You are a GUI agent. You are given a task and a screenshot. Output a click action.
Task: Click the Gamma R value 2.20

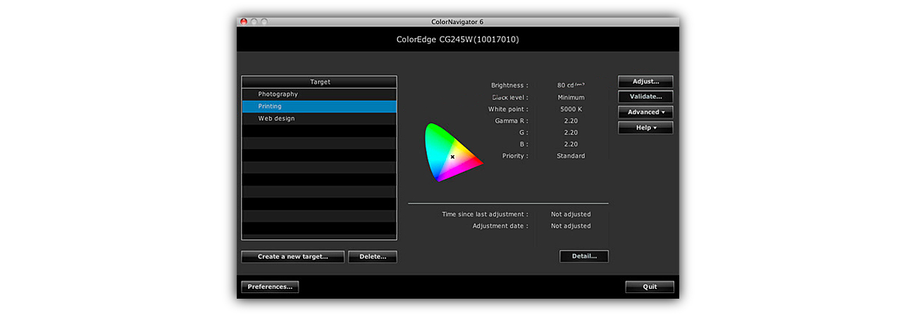[x=571, y=120]
